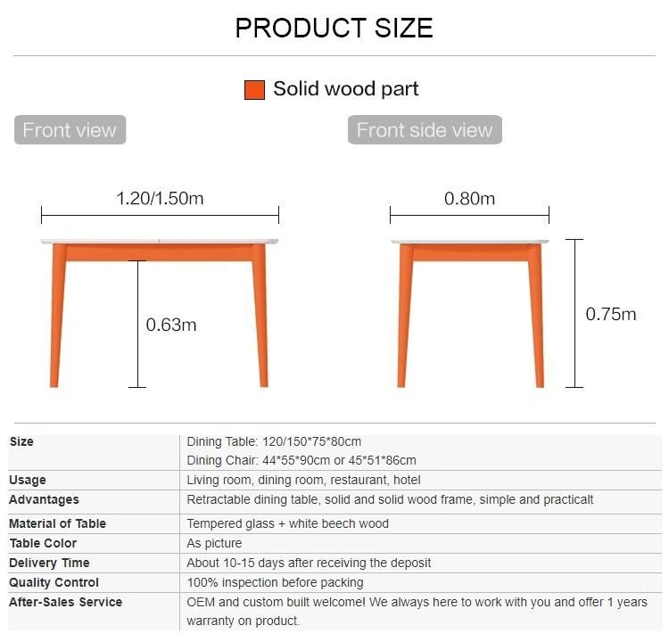
Task: Click the Delivery Time value text
Action: pos(309,563)
